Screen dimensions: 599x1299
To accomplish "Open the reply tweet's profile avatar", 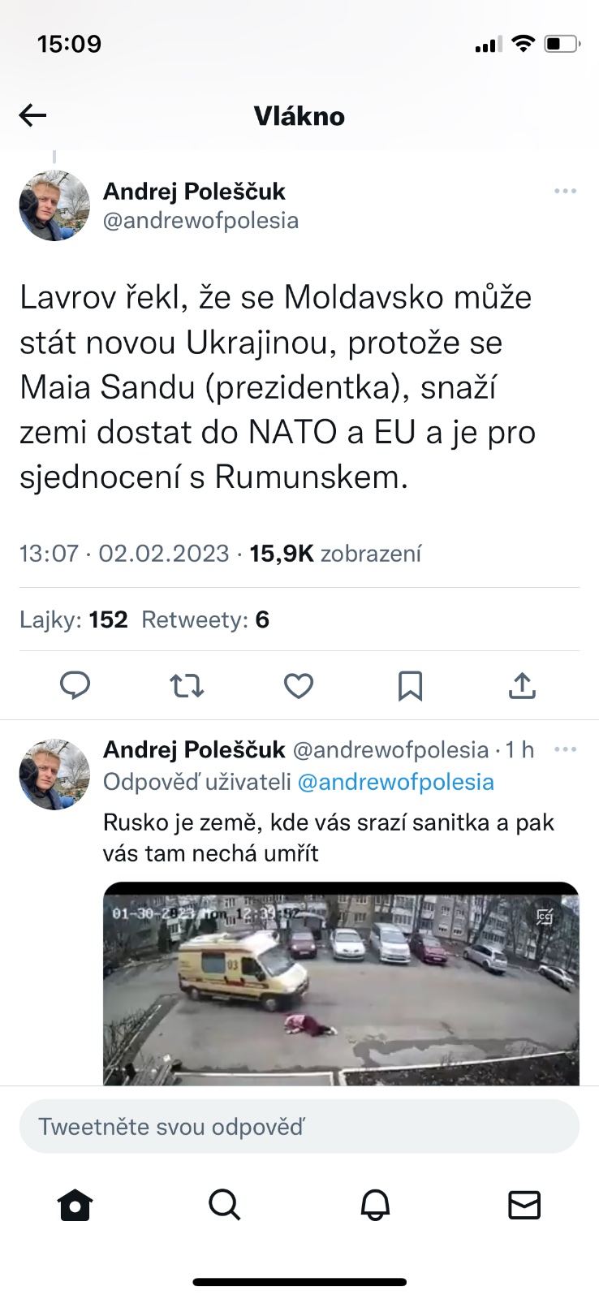I will click(54, 774).
